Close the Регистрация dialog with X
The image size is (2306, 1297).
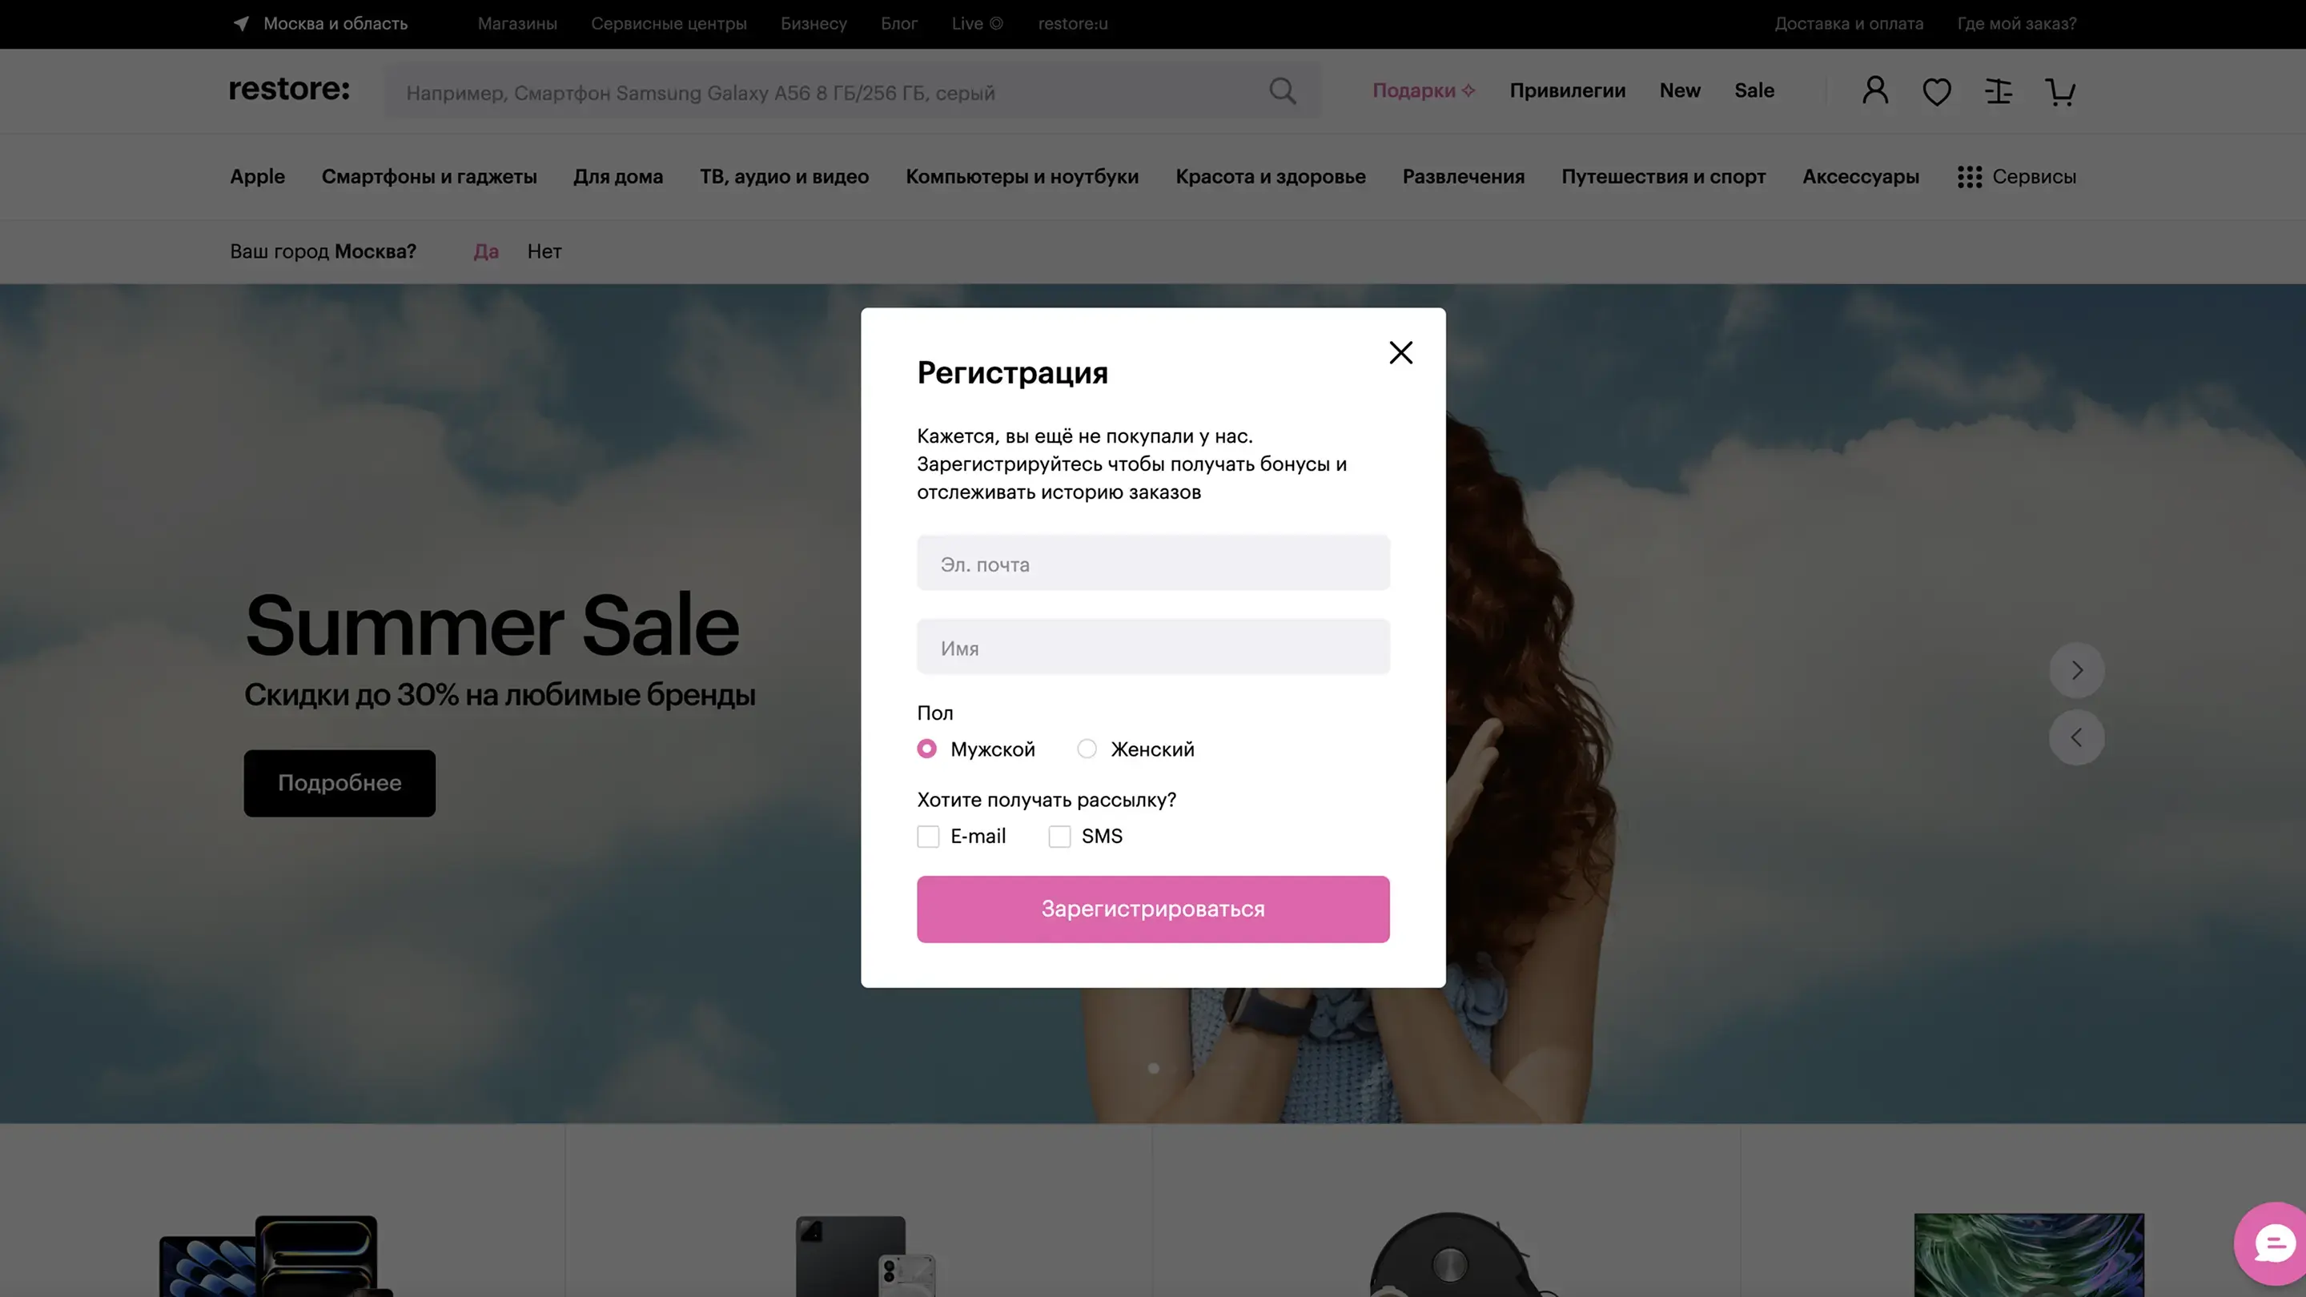1400,352
